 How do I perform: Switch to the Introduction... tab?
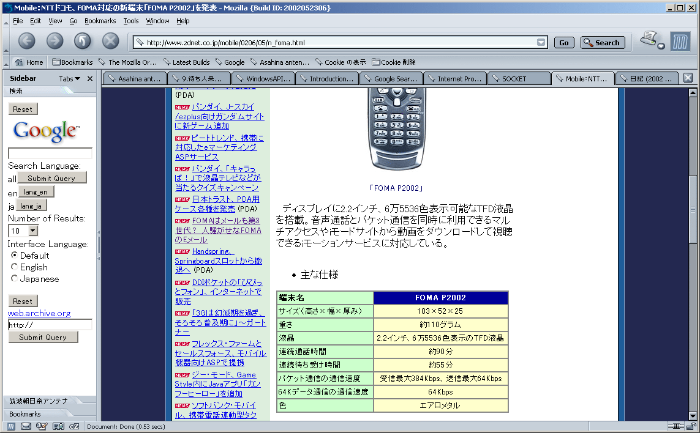coord(327,78)
